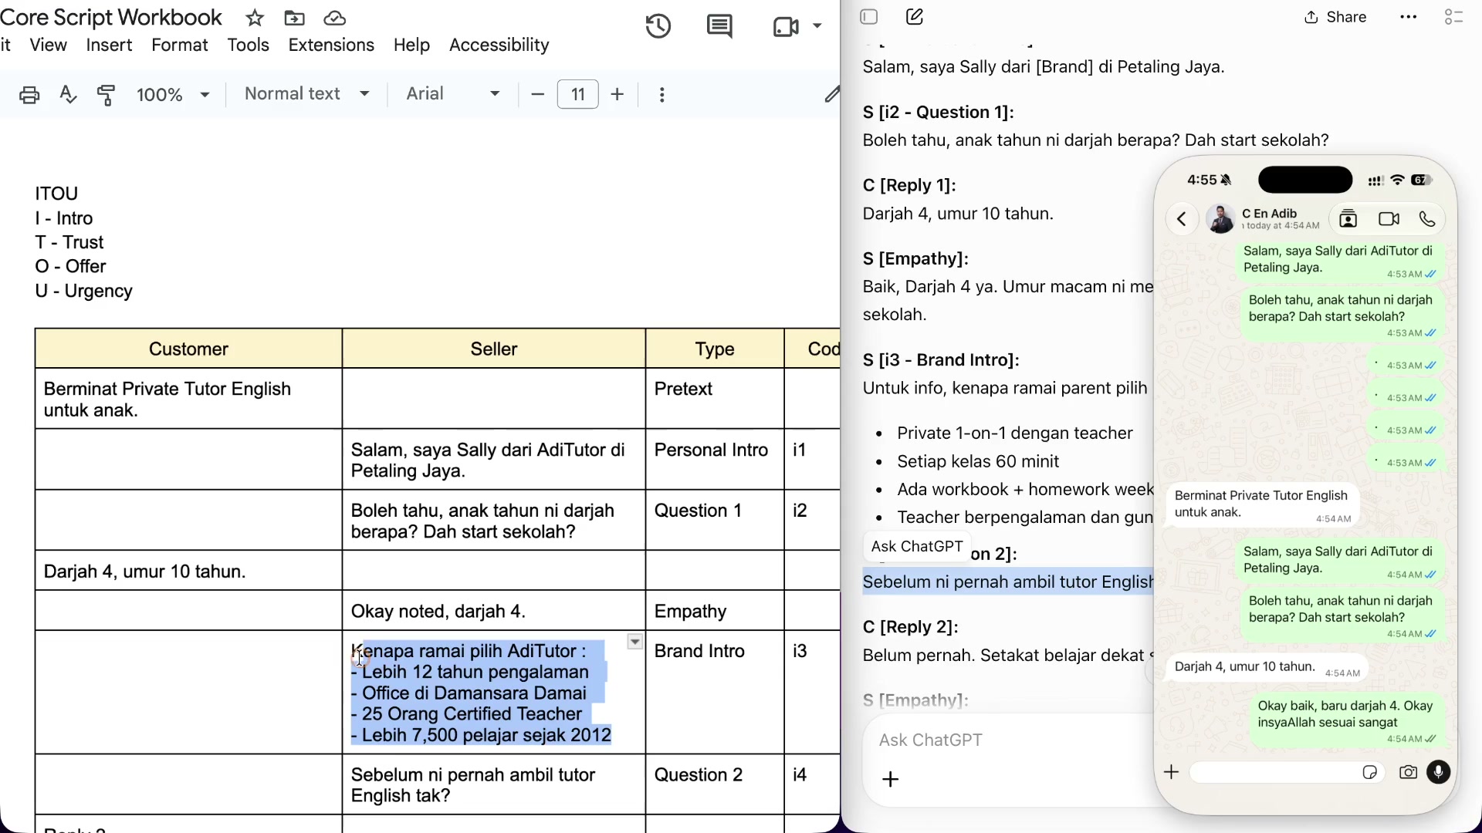
Task: Click the move-to-folder icon by the title
Action: coord(294,18)
